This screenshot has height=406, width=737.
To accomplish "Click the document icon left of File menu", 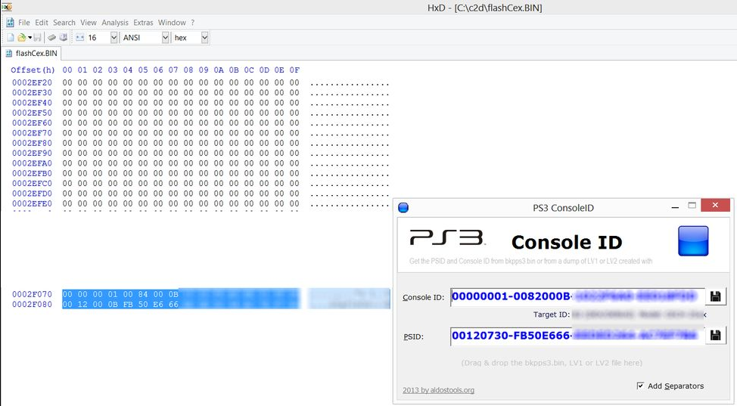I will pyautogui.click(x=10, y=23).
